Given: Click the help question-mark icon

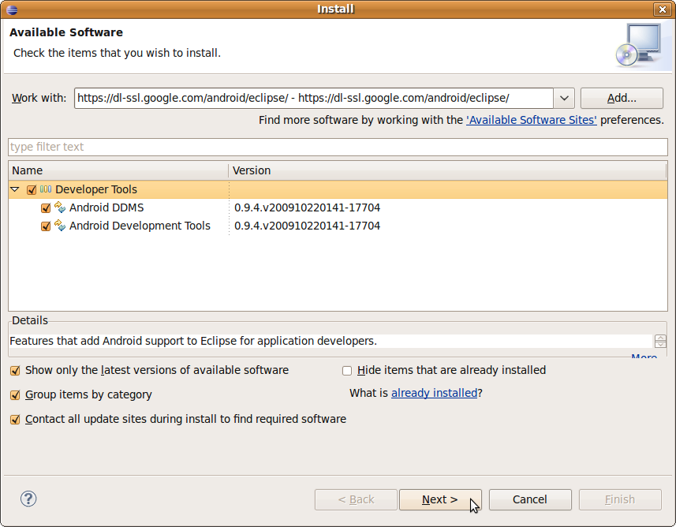Looking at the screenshot, I should click(x=28, y=499).
